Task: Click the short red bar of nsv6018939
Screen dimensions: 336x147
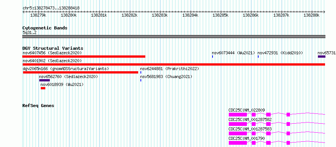Action: [x=43, y=88]
